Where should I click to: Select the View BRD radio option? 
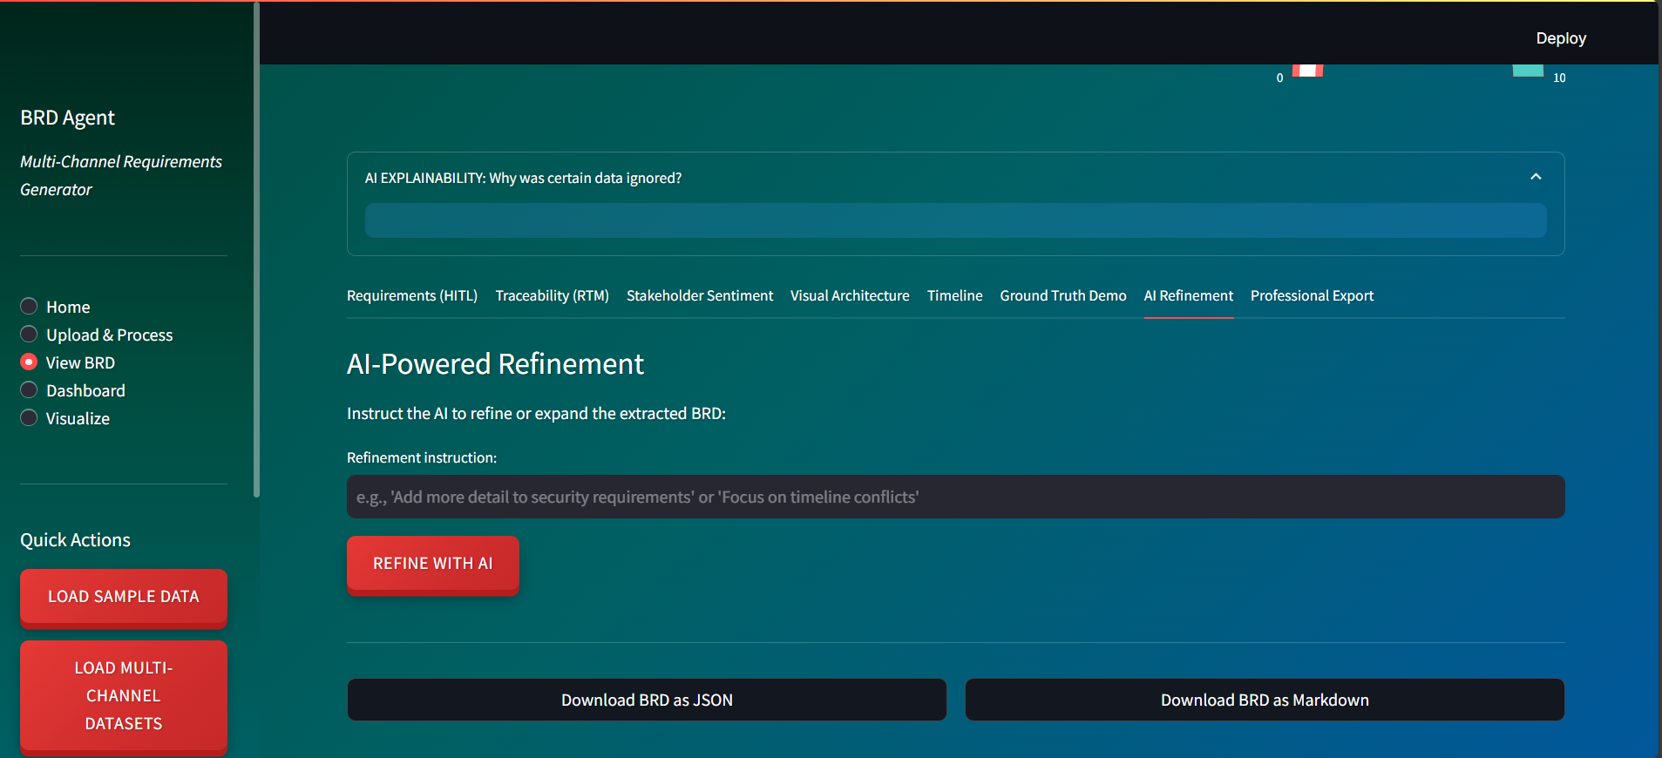pos(30,362)
